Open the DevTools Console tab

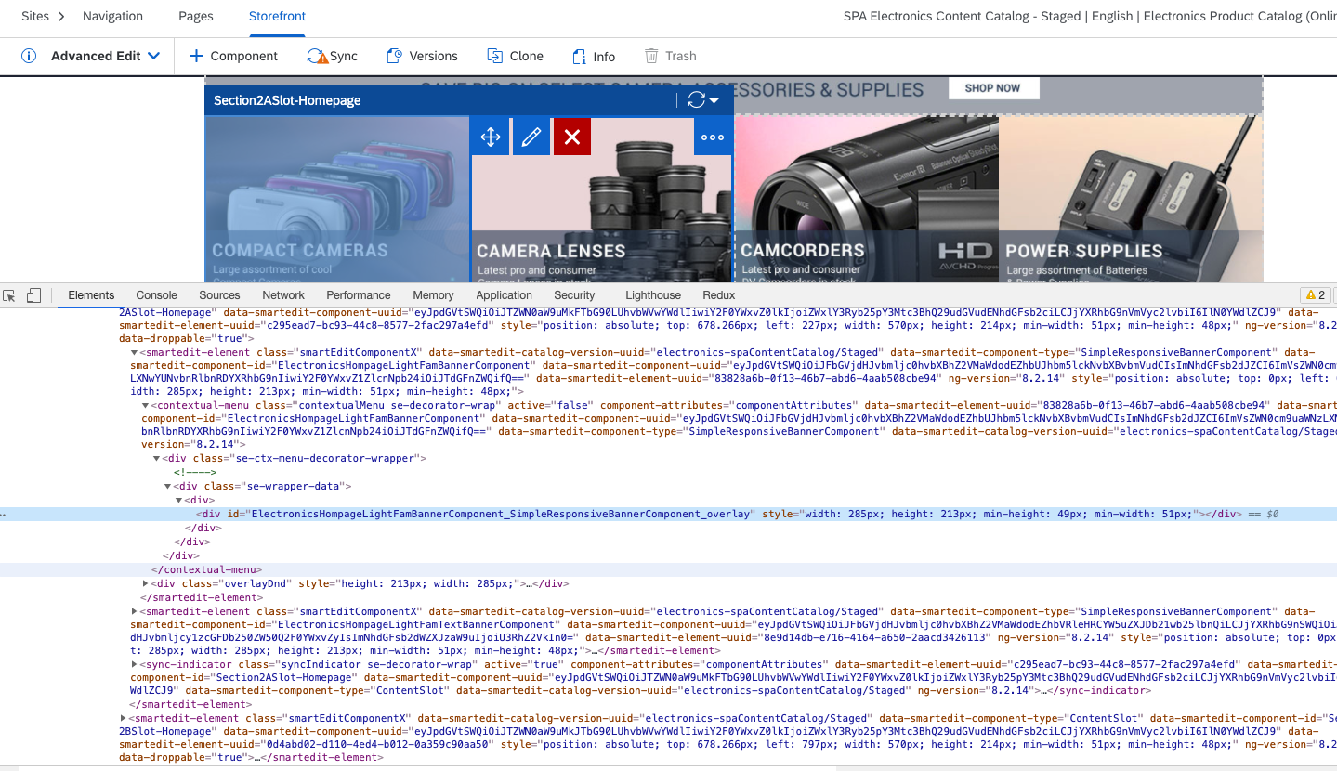156,295
